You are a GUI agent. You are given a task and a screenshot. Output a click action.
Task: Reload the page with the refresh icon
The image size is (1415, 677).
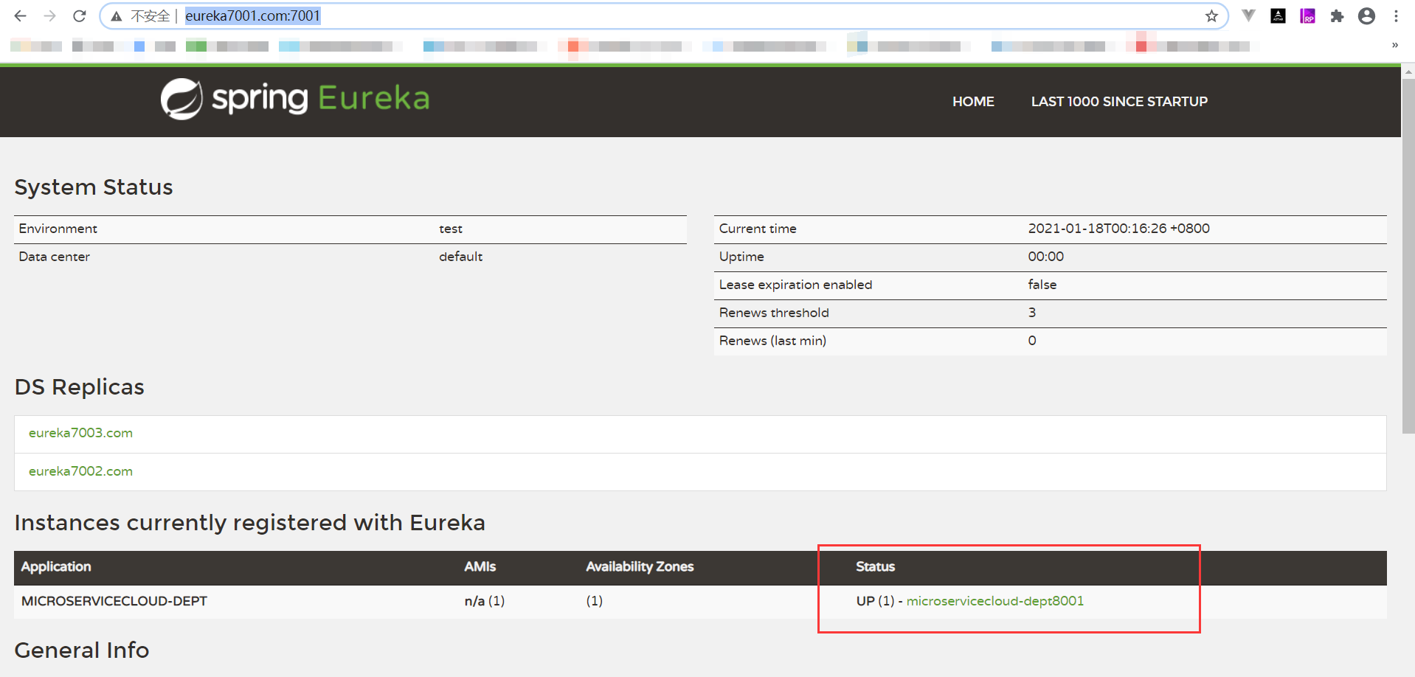point(80,15)
